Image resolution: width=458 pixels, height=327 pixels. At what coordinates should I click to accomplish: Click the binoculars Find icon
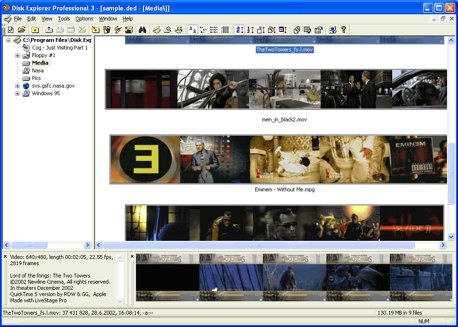[142, 30]
